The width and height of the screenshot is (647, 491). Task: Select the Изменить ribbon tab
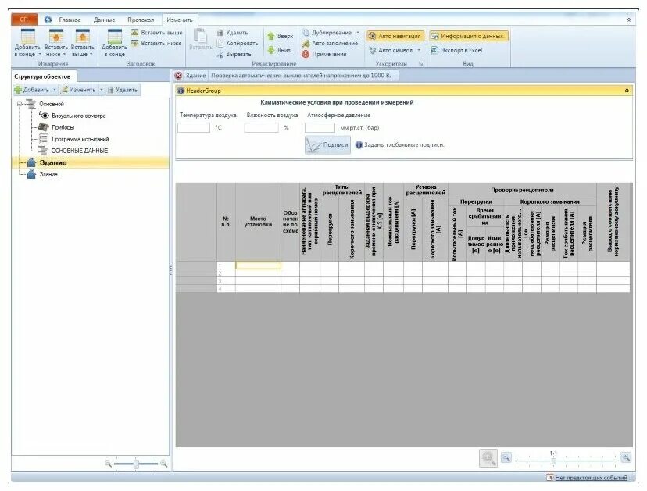pyautogui.click(x=180, y=20)
